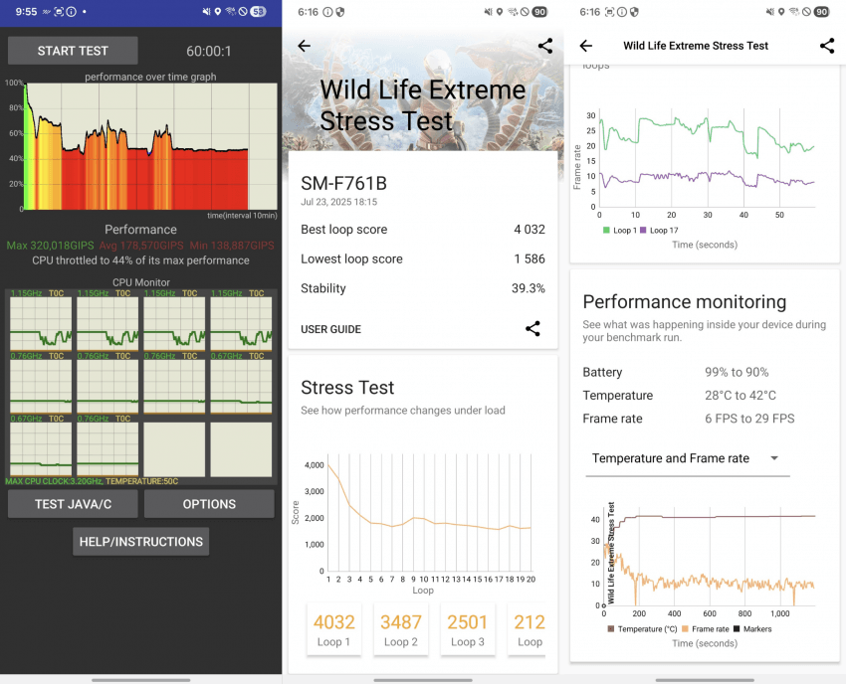This screenshot has height=684, width=846.
Task: Share the SM-F761B result card beside USER GUIDE
Action: coord(532,329)
